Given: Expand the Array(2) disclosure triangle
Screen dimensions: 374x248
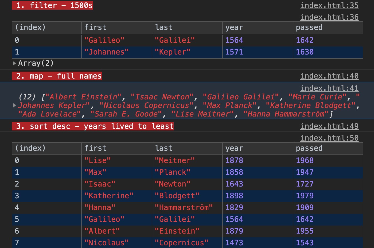Looking at the screenshot, I should (x=14, y=63).
